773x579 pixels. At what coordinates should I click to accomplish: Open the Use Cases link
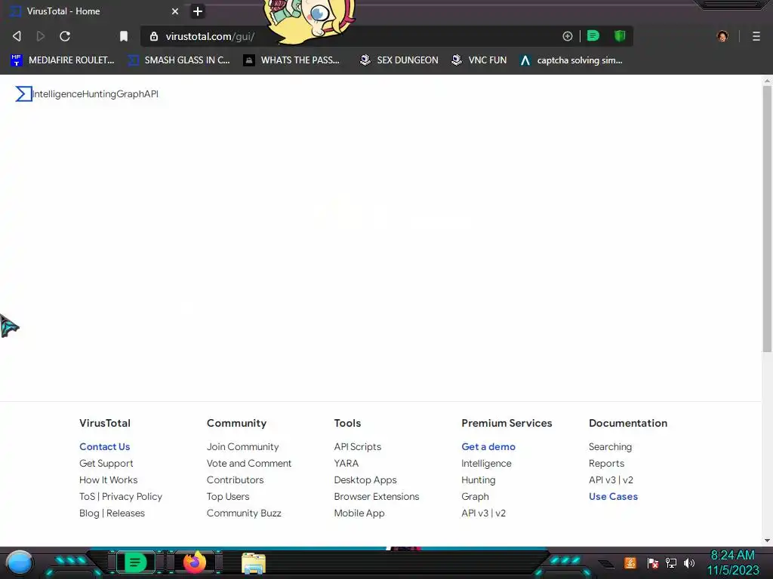(613, 496)
